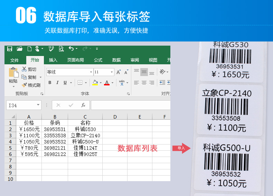
Task: Click the Save icon in quick access toolbar
Action: (10, 49)
